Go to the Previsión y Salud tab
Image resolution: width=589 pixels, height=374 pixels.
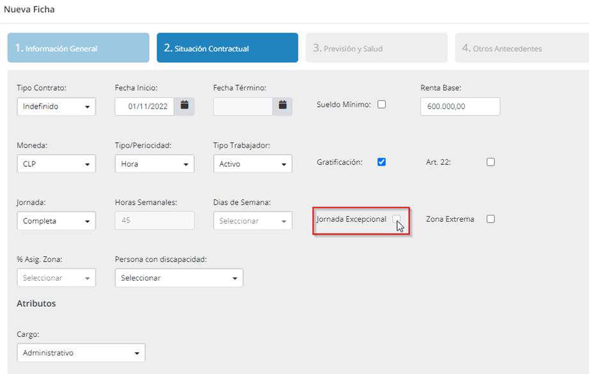(376, 48)
